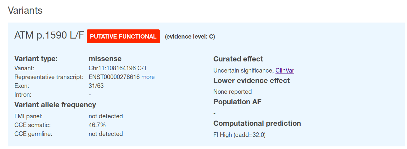
Task: Select the ATM p.1590 L/F variant title
Action: pyautogui.click(x=49, y=36)
